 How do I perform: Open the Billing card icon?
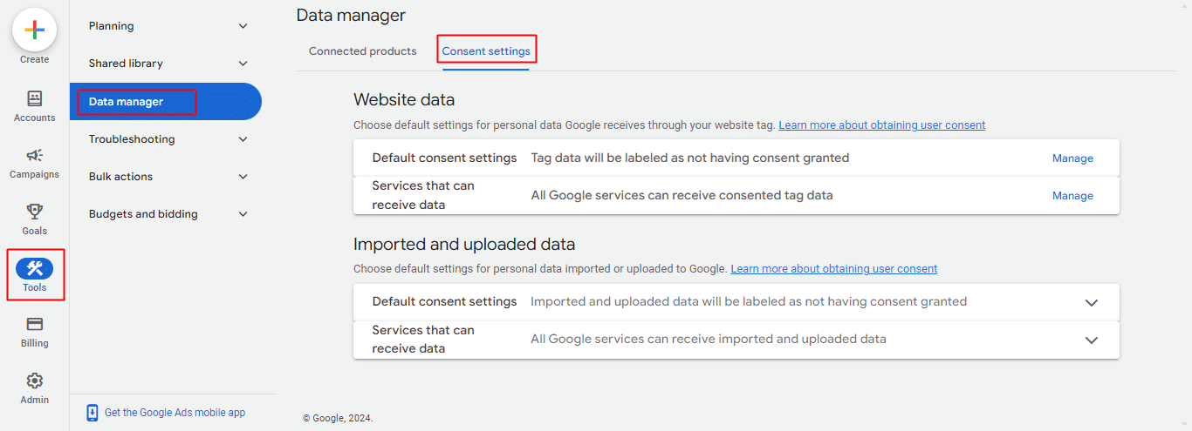tap(34, 324)
